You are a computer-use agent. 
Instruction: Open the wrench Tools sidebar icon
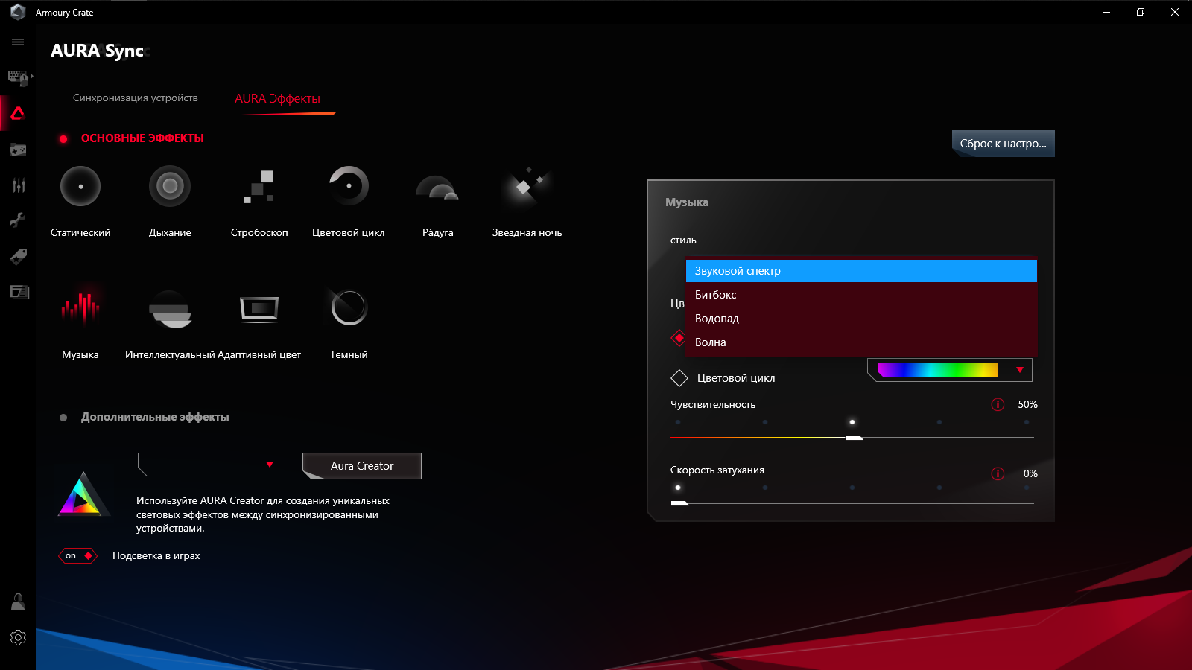pos(18,220)
